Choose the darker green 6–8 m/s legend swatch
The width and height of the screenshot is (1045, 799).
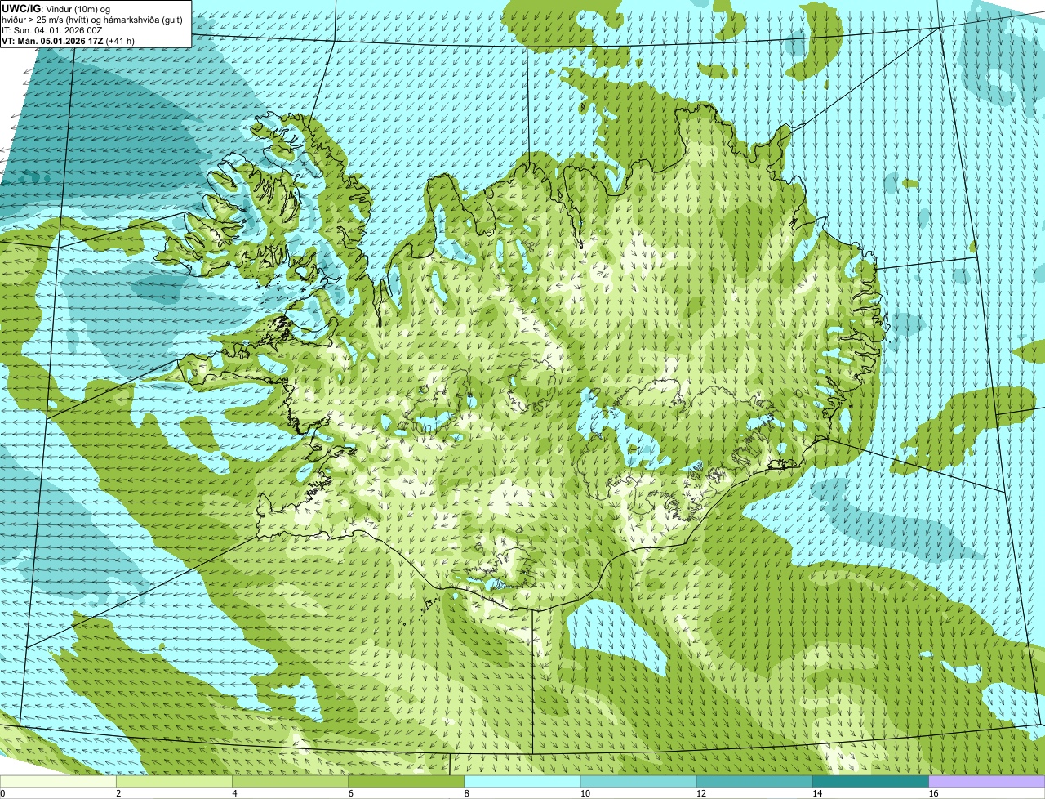coord(408,782)
